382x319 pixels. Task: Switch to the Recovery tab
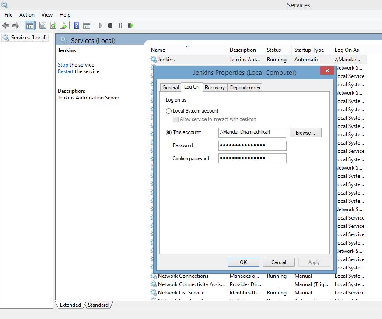pyautogui.click(x=215, y=88)
